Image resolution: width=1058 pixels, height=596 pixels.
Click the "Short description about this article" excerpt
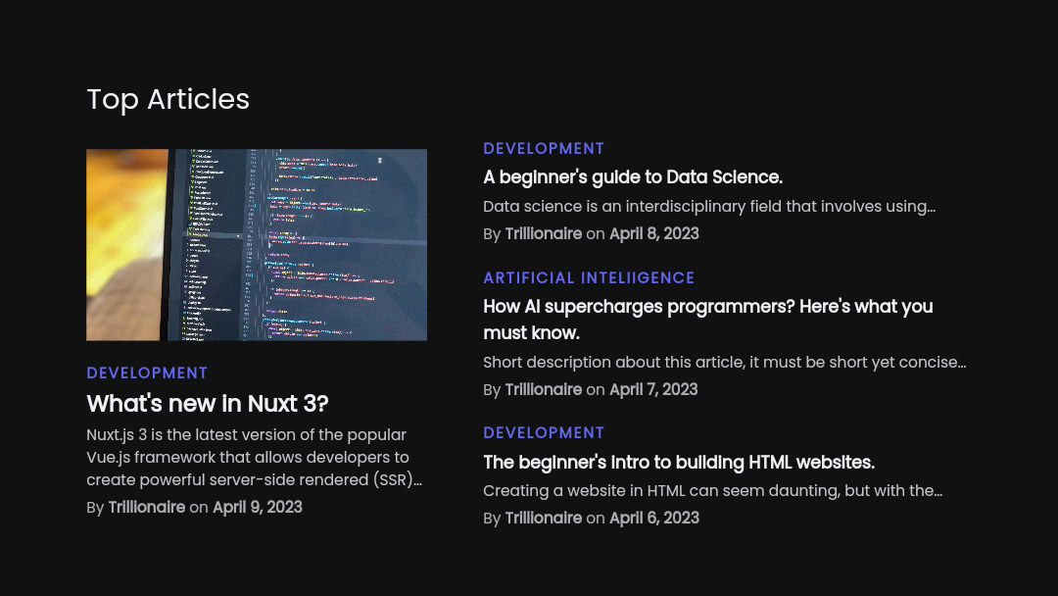[x=724, y=363]
